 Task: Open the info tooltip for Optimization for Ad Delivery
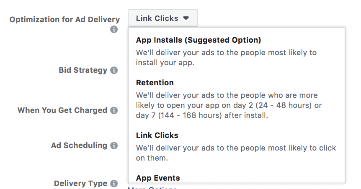click(114, 29)
